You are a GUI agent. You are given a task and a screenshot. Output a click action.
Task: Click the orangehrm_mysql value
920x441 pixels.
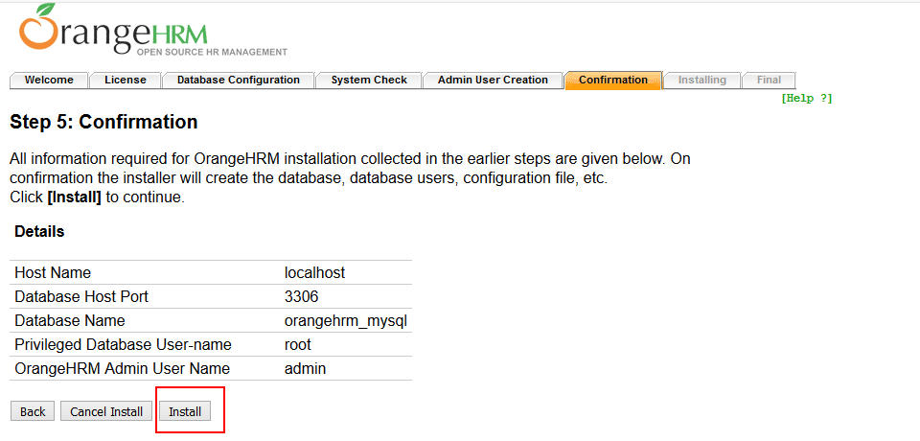tap(346, 321)
